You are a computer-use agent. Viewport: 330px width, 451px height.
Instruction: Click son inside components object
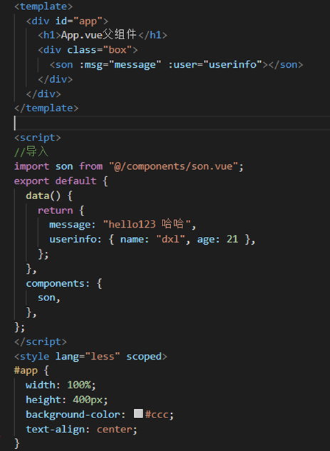point(46,298)
